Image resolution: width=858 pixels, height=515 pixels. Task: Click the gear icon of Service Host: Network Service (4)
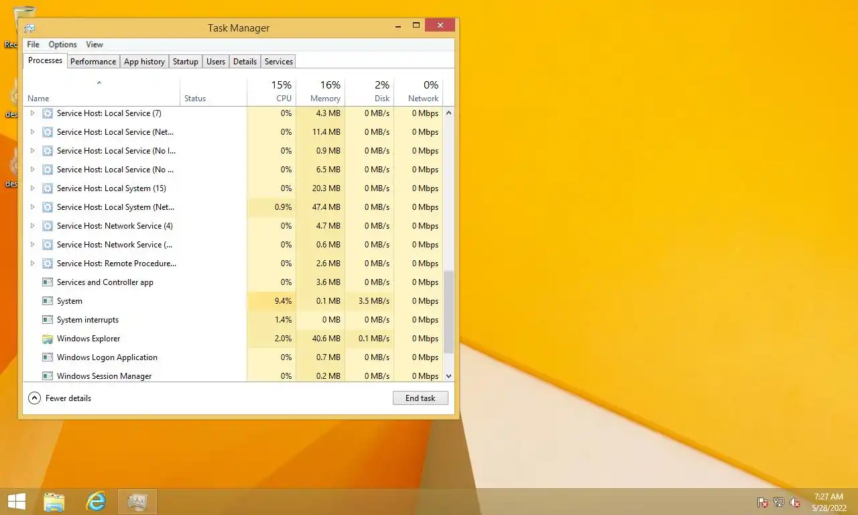[x=48, y=226]
